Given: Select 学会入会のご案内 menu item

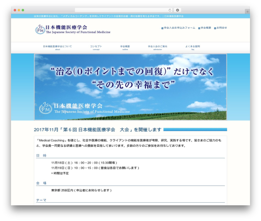Looking at the screenshot, I should click(158, 48).
